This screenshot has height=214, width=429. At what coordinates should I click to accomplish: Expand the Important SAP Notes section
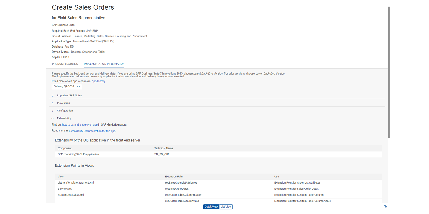pyautogui.click(x=69, y=95)
